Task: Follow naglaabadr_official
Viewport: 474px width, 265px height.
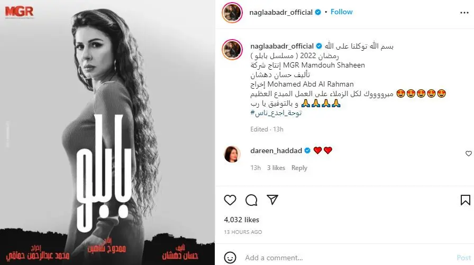Action: tap(341, 12)
